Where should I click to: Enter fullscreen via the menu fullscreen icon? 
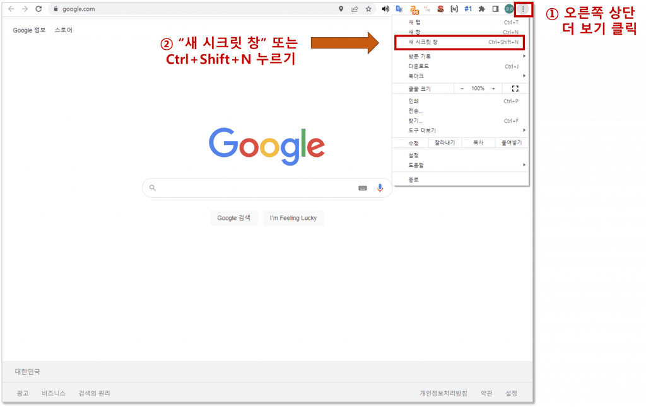[515, 88]
